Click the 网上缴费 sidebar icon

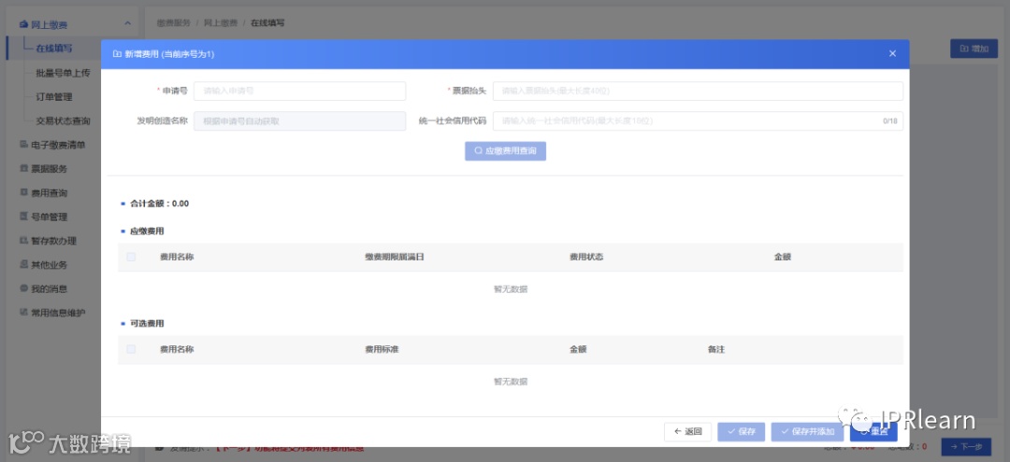point(23,24)
